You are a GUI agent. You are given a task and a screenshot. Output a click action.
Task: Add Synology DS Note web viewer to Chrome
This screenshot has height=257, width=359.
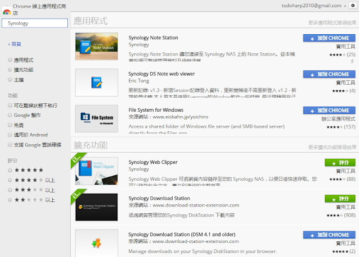[x=329, y=74]
